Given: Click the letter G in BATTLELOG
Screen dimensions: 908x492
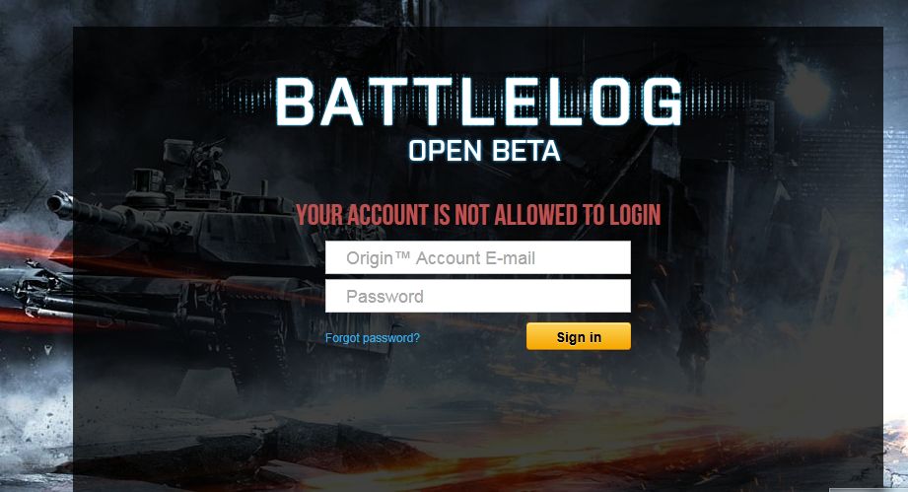Looking at the screenshot, I should point(659,103).
